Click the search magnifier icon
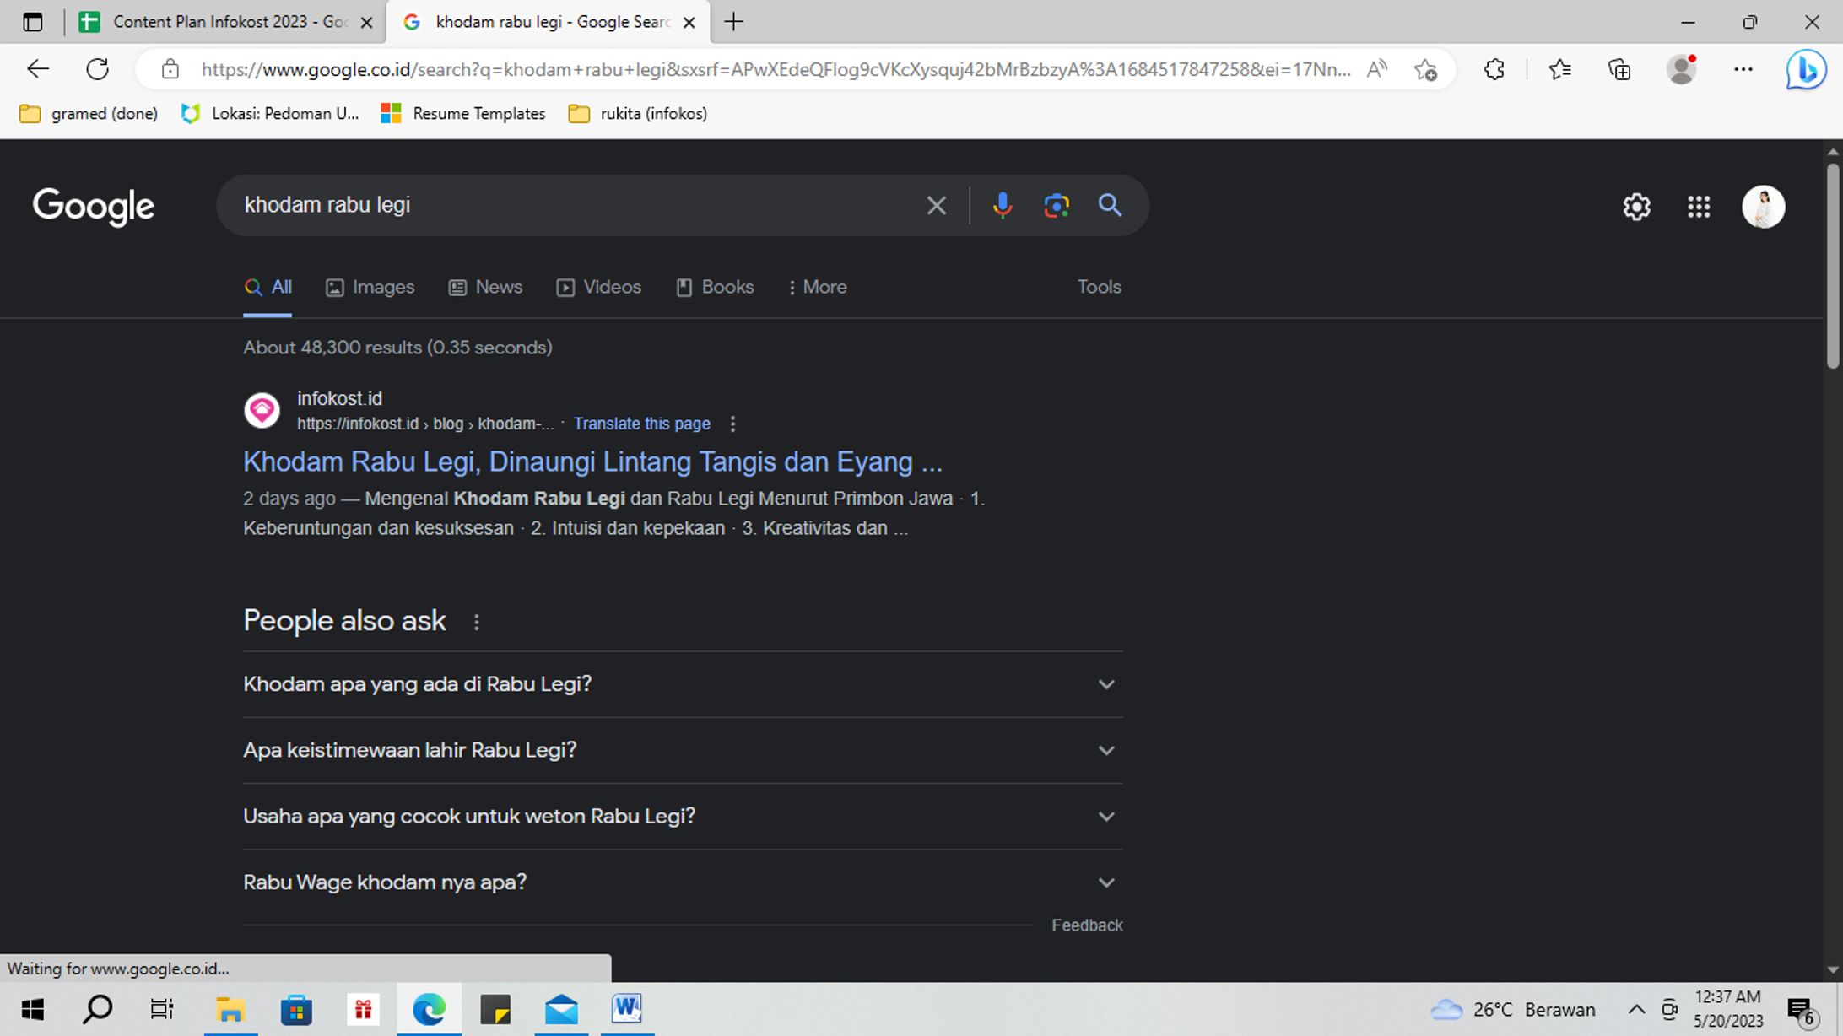Viewport: 1843px width, 1036px height. [x=1110, y=205]
